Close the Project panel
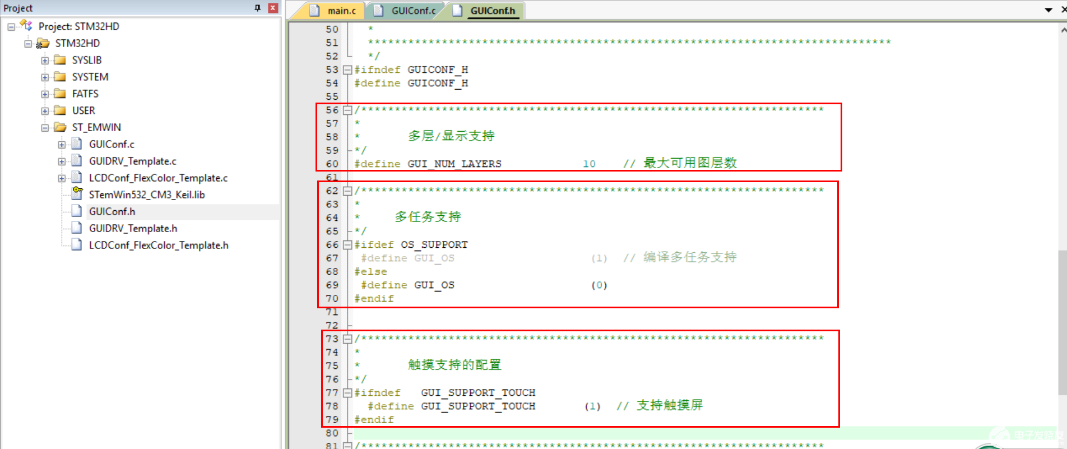This screenshot has width=1067, height=449. pos(273,8)
